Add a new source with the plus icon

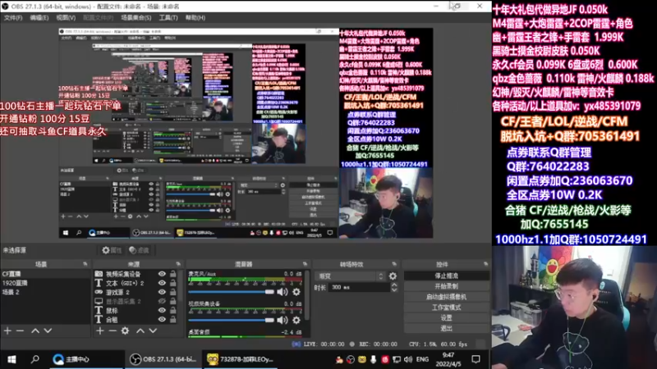(x=99, y=330)
